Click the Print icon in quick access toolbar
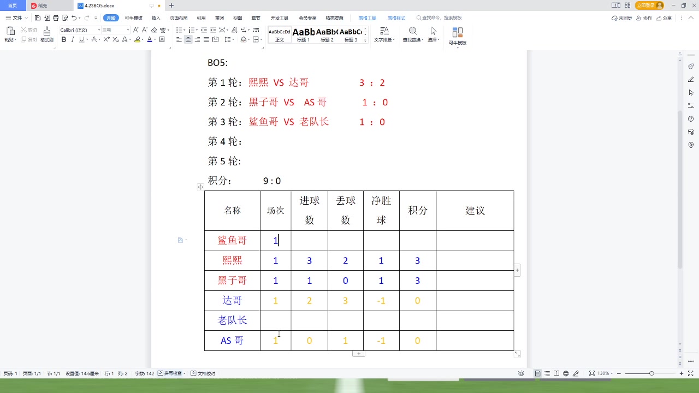699x393 pixels. tap(56, 18)
